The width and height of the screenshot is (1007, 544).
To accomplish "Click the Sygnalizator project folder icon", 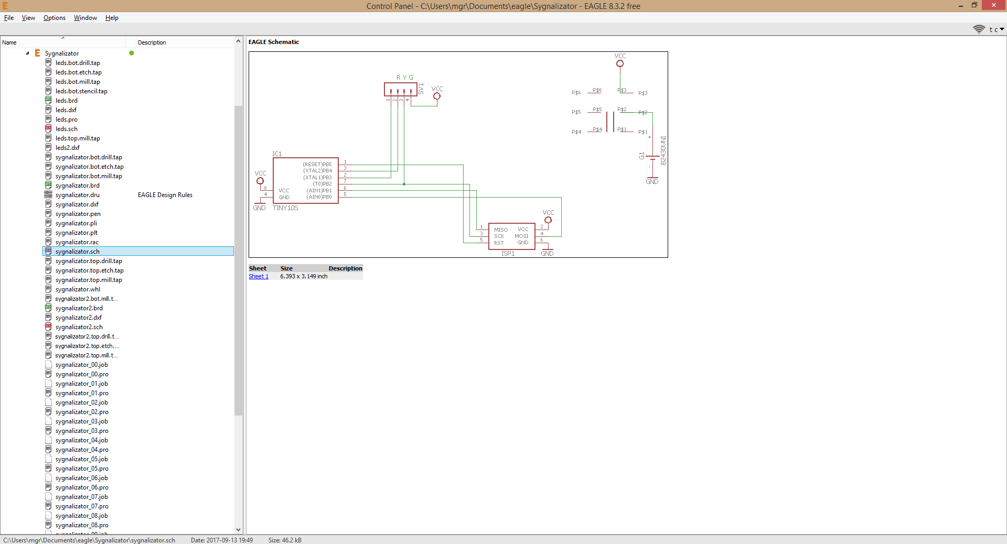I will click(x=38, y=53).
